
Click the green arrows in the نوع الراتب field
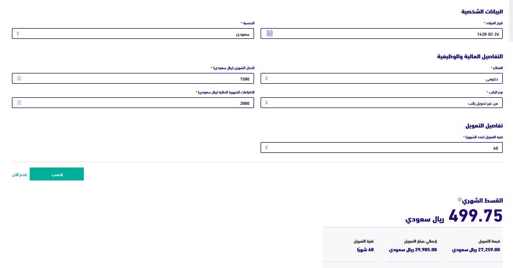[x=267, y=103]
